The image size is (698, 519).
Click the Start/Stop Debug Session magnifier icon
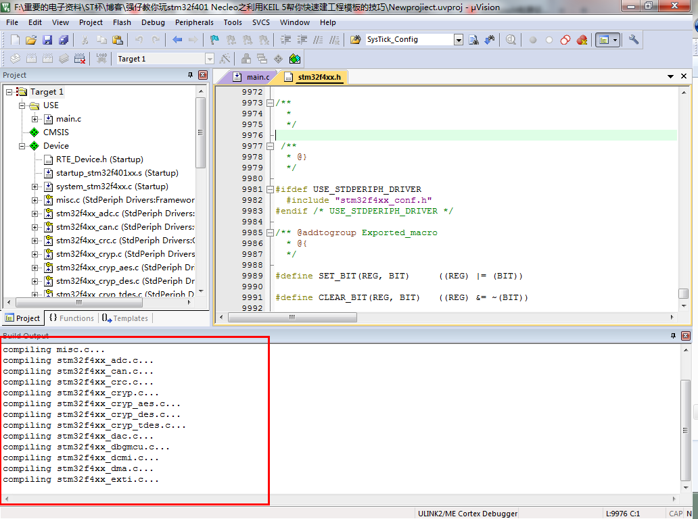pos(511,40)
